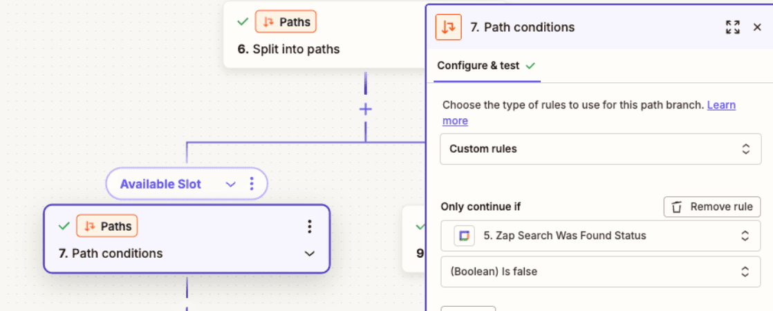Select the 6. Split into paths step
Screen dimensions: 773x311
tap(324, 35)
